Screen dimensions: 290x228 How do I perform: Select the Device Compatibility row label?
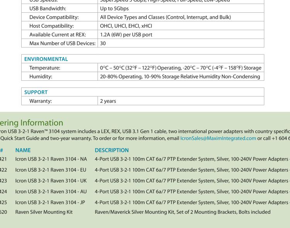click(x=54, y=17)
